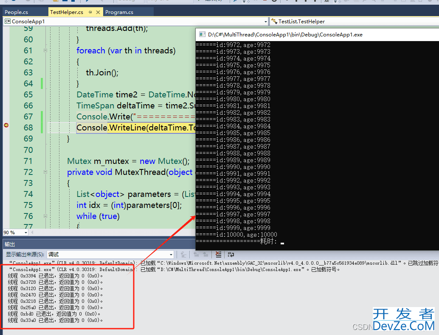Toggle word wrap in output panel
The height and width of the screenshot is (335, 439).
pos(231,255)
